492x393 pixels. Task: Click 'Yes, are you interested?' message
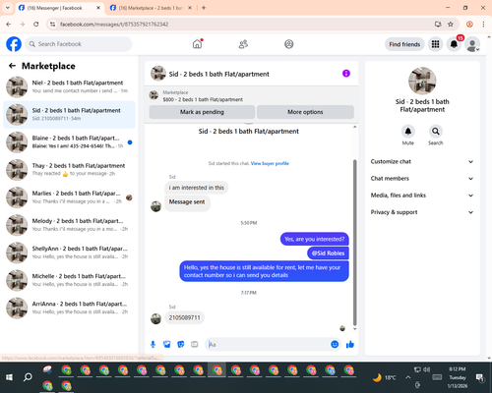314,239
